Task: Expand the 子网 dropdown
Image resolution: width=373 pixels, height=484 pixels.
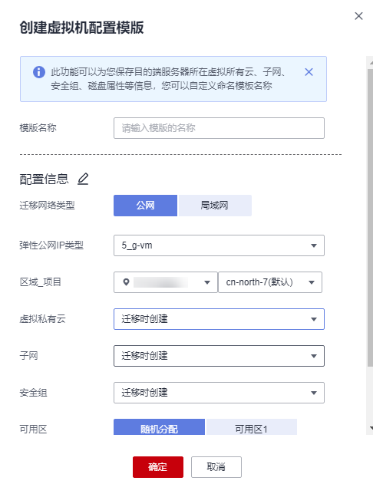Action: coord(219,356)
